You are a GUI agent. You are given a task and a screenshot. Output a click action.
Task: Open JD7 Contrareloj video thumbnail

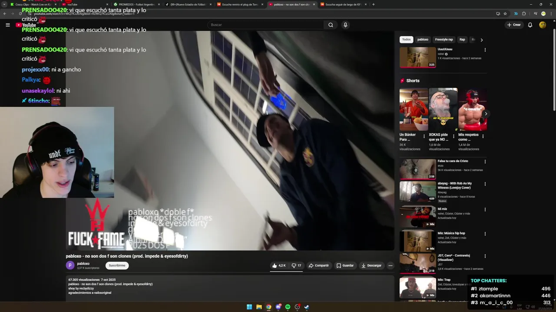click(417, 263)
